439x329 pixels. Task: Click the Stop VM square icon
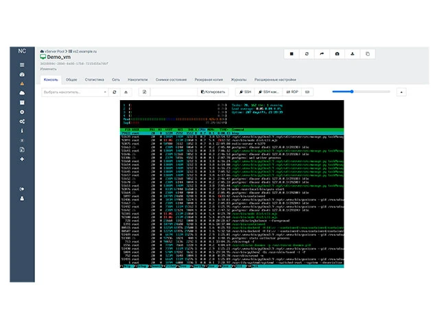[292, 53]
